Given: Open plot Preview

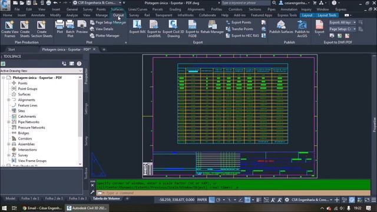Looking at the screenshot, I should point(82,27).
